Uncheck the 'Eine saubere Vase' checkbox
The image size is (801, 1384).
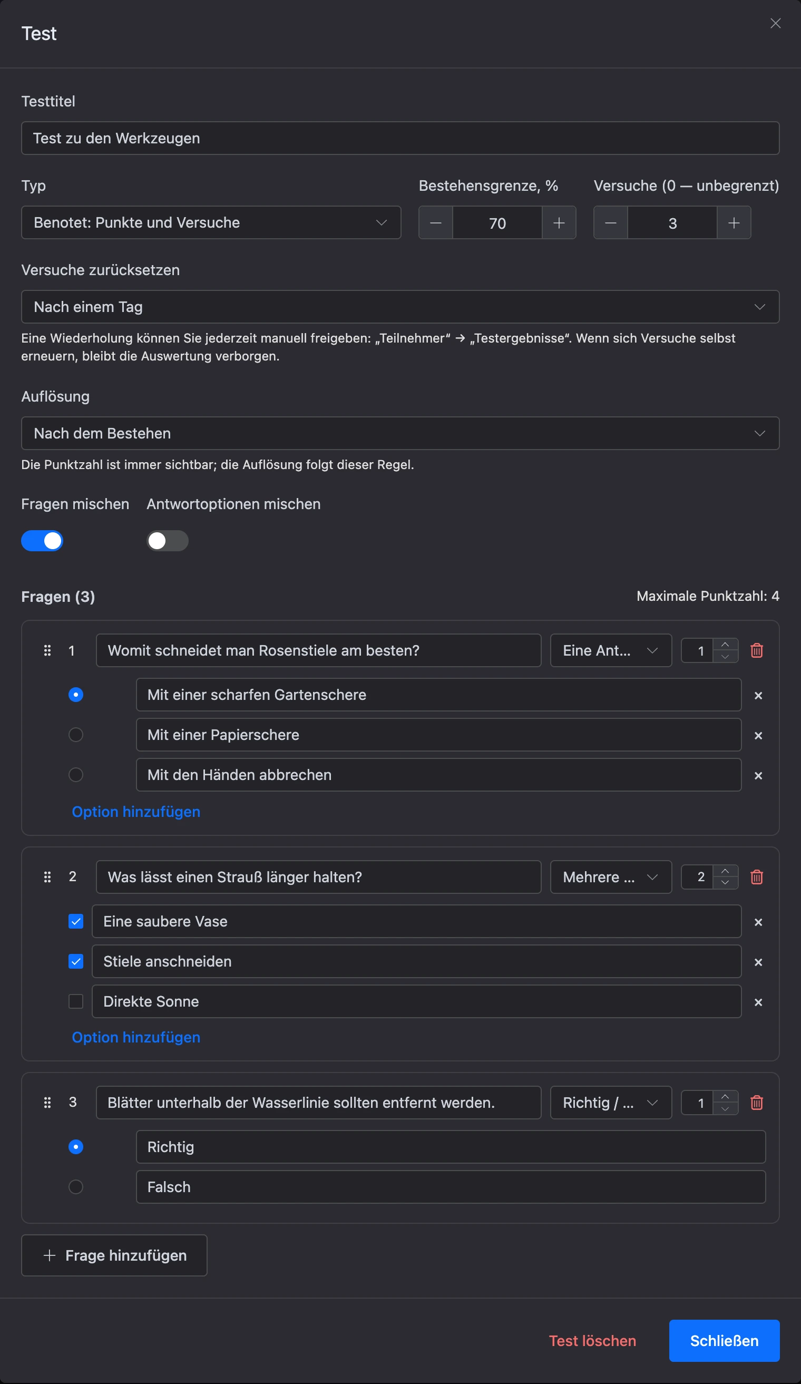pyautogui.click(x=76, y=922)
